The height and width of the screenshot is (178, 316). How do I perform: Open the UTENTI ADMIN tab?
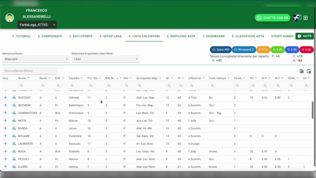(282, 36)
